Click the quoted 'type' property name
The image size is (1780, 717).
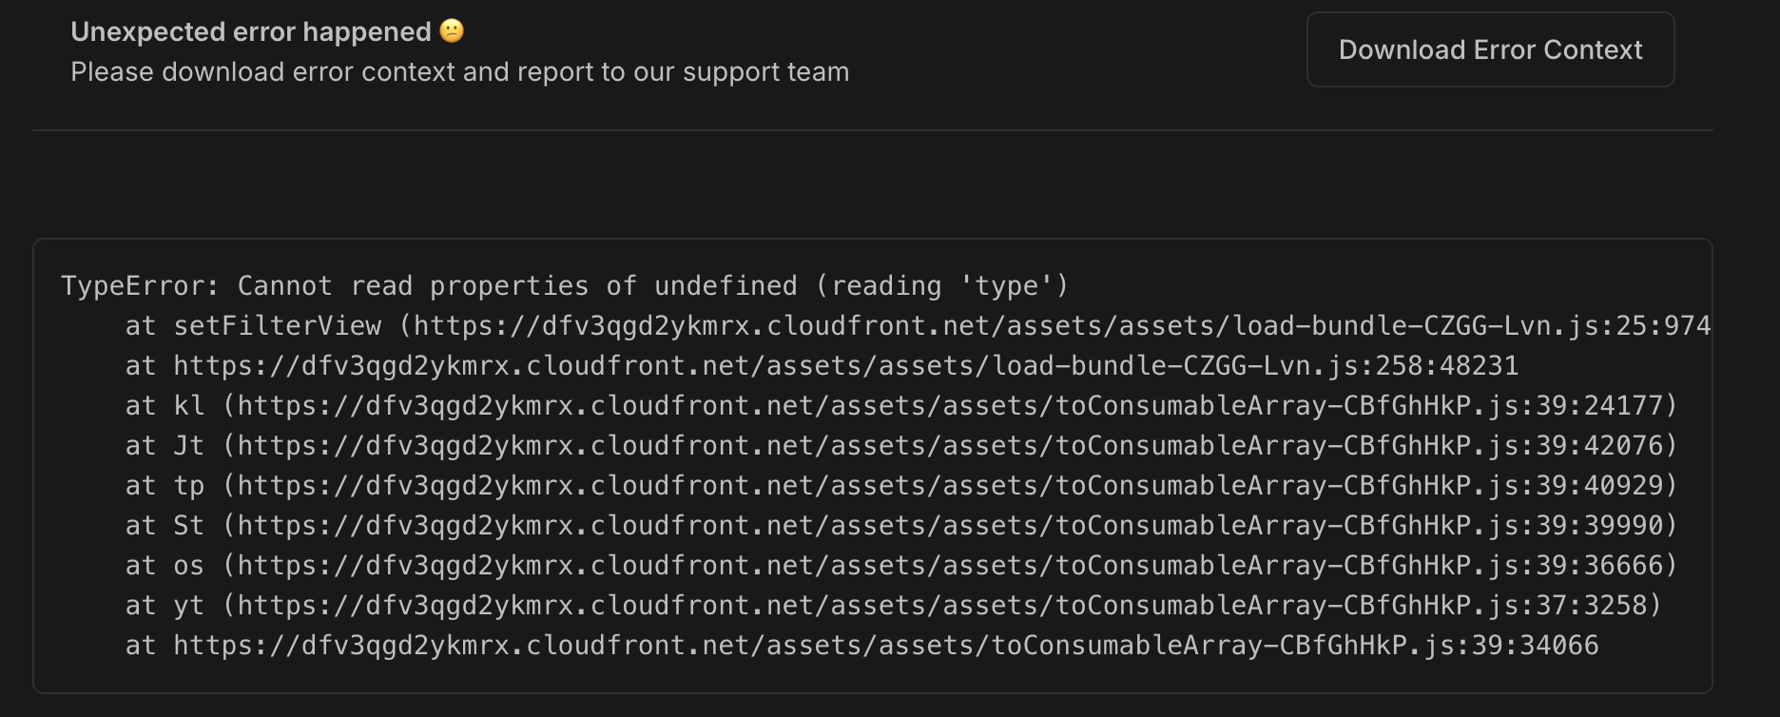1007,286
